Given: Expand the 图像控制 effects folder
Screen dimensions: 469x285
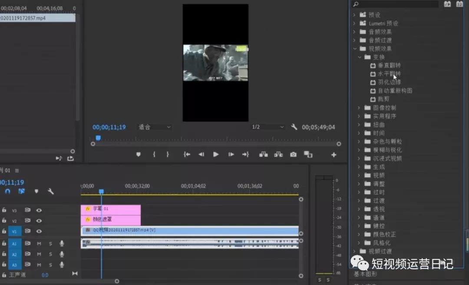Looking at the screenshot, I should tap(359, 108).
